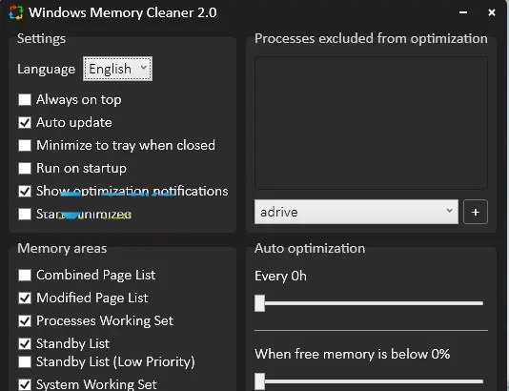The width and height of the screenshot is (509, 391).
Task: Click the 'Memory areas' heading
Action: click(62, 249)
